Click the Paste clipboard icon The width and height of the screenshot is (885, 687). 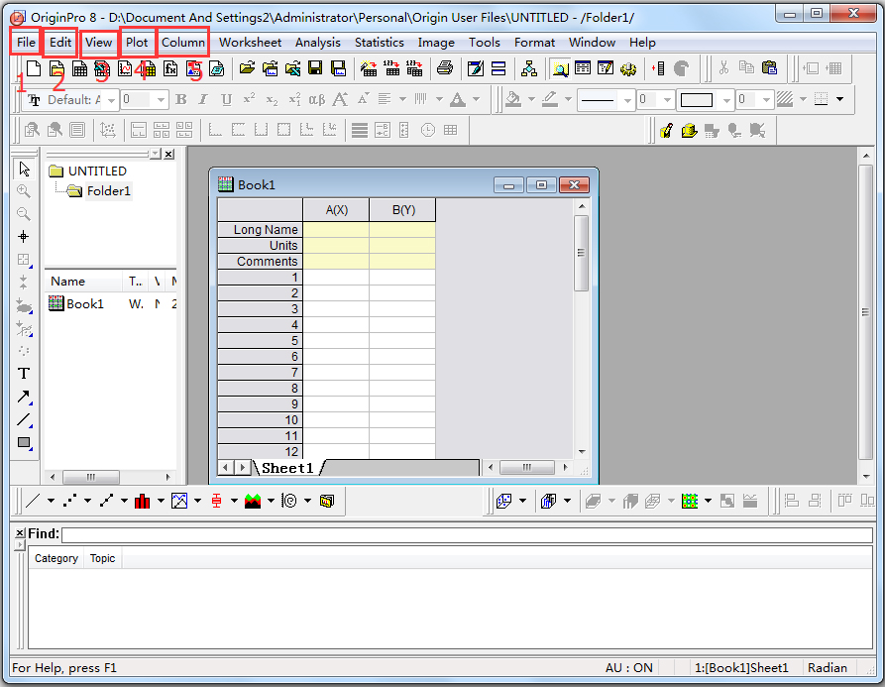tap(770, 68)
